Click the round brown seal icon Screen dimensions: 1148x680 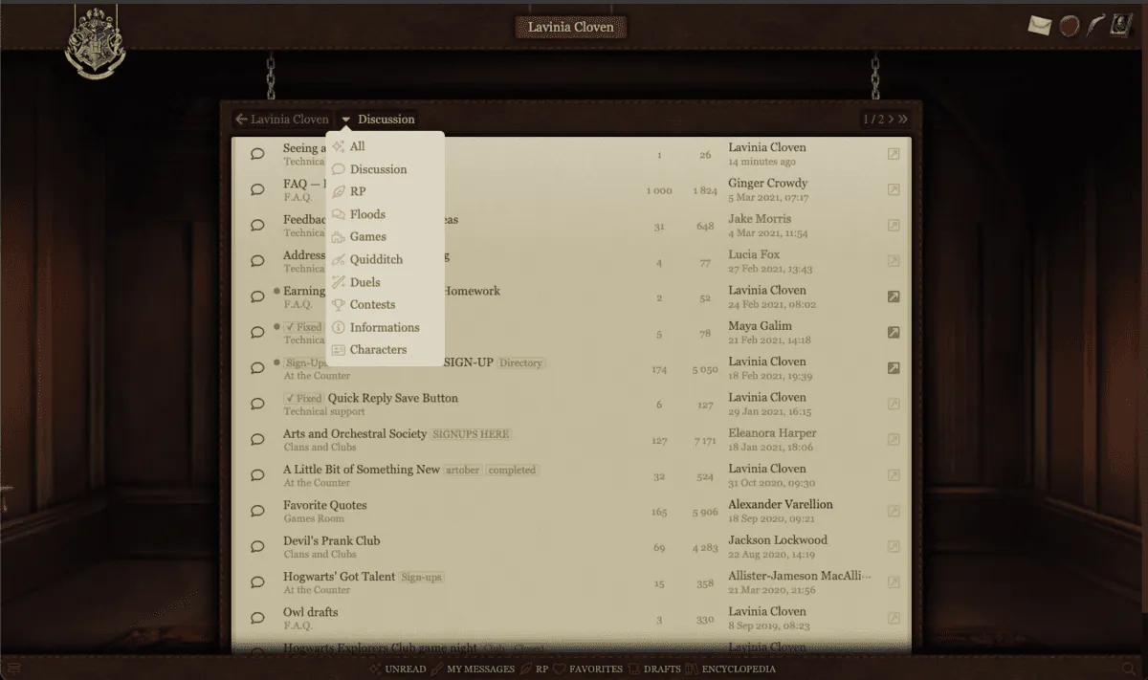click(1069, 26)
